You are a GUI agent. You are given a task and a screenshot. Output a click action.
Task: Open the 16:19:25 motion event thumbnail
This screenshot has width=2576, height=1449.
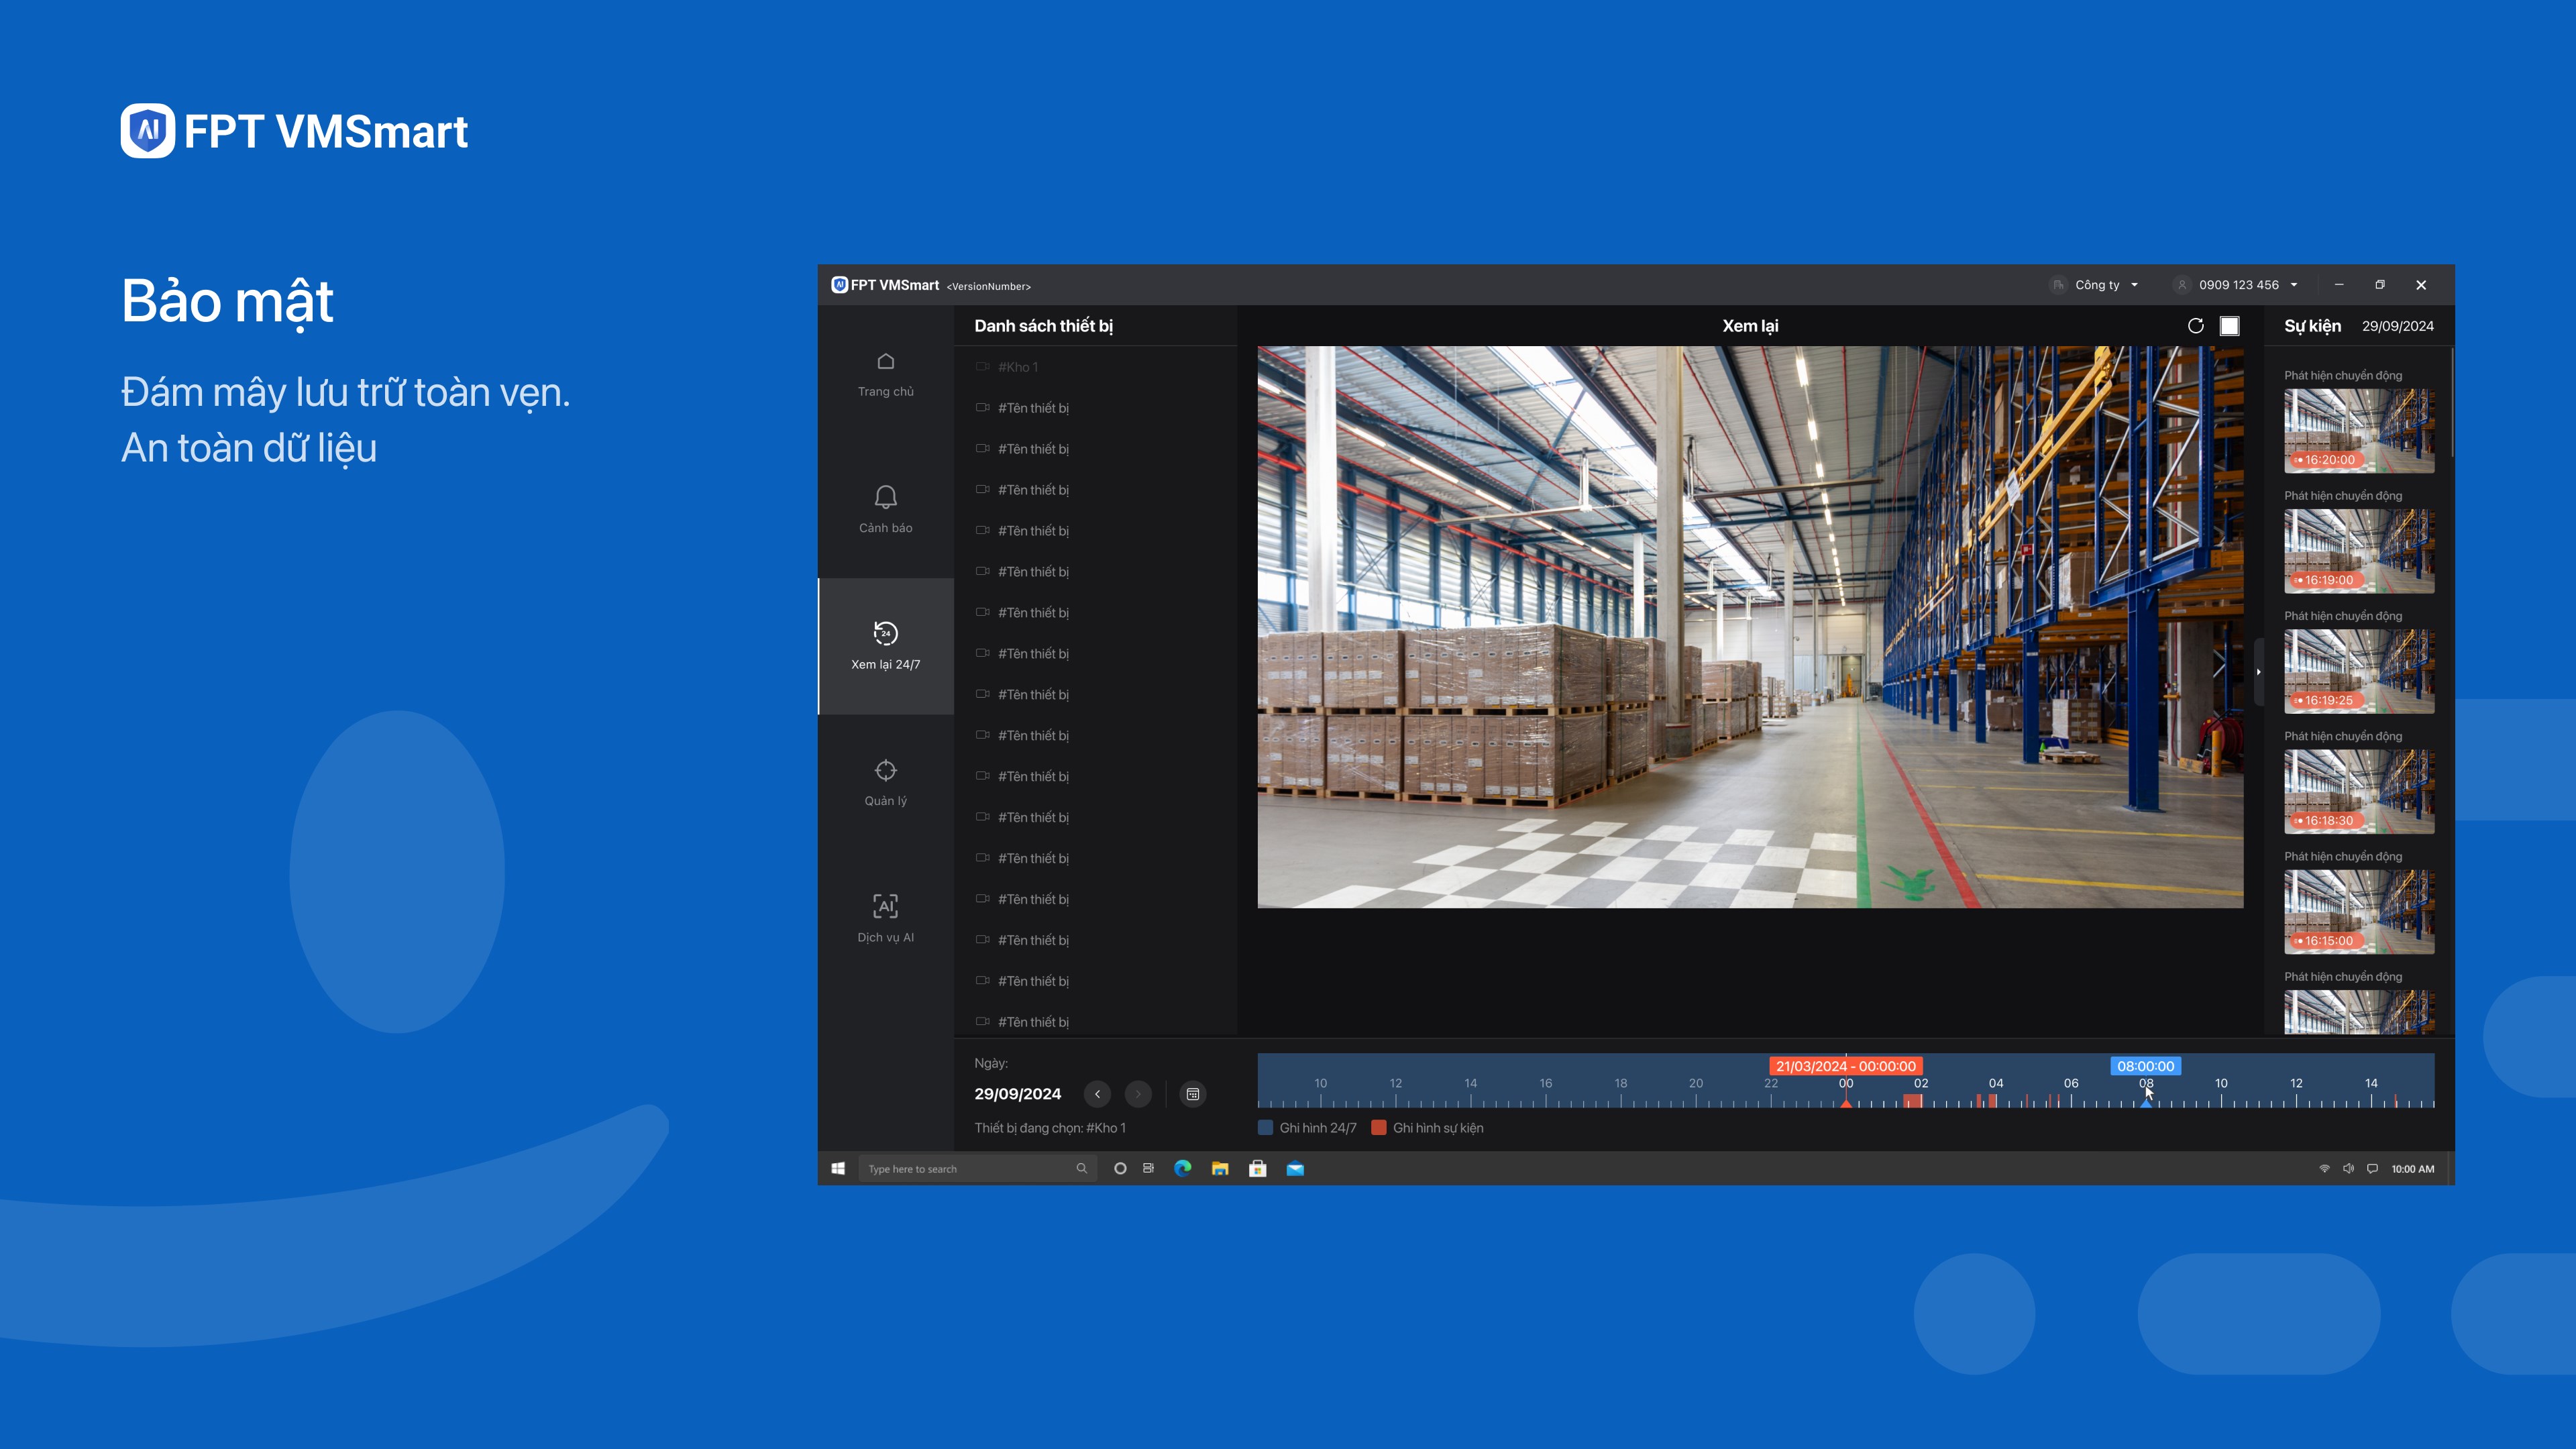(x=2358, y=671)
